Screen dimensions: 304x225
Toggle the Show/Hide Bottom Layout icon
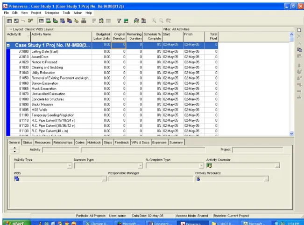pos(41,20)
